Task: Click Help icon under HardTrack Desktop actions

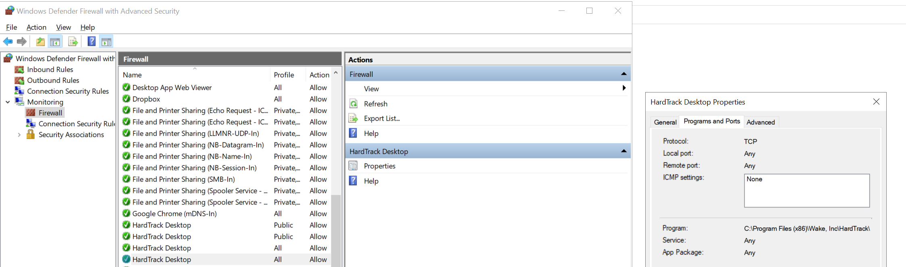Action: point(353,181)
